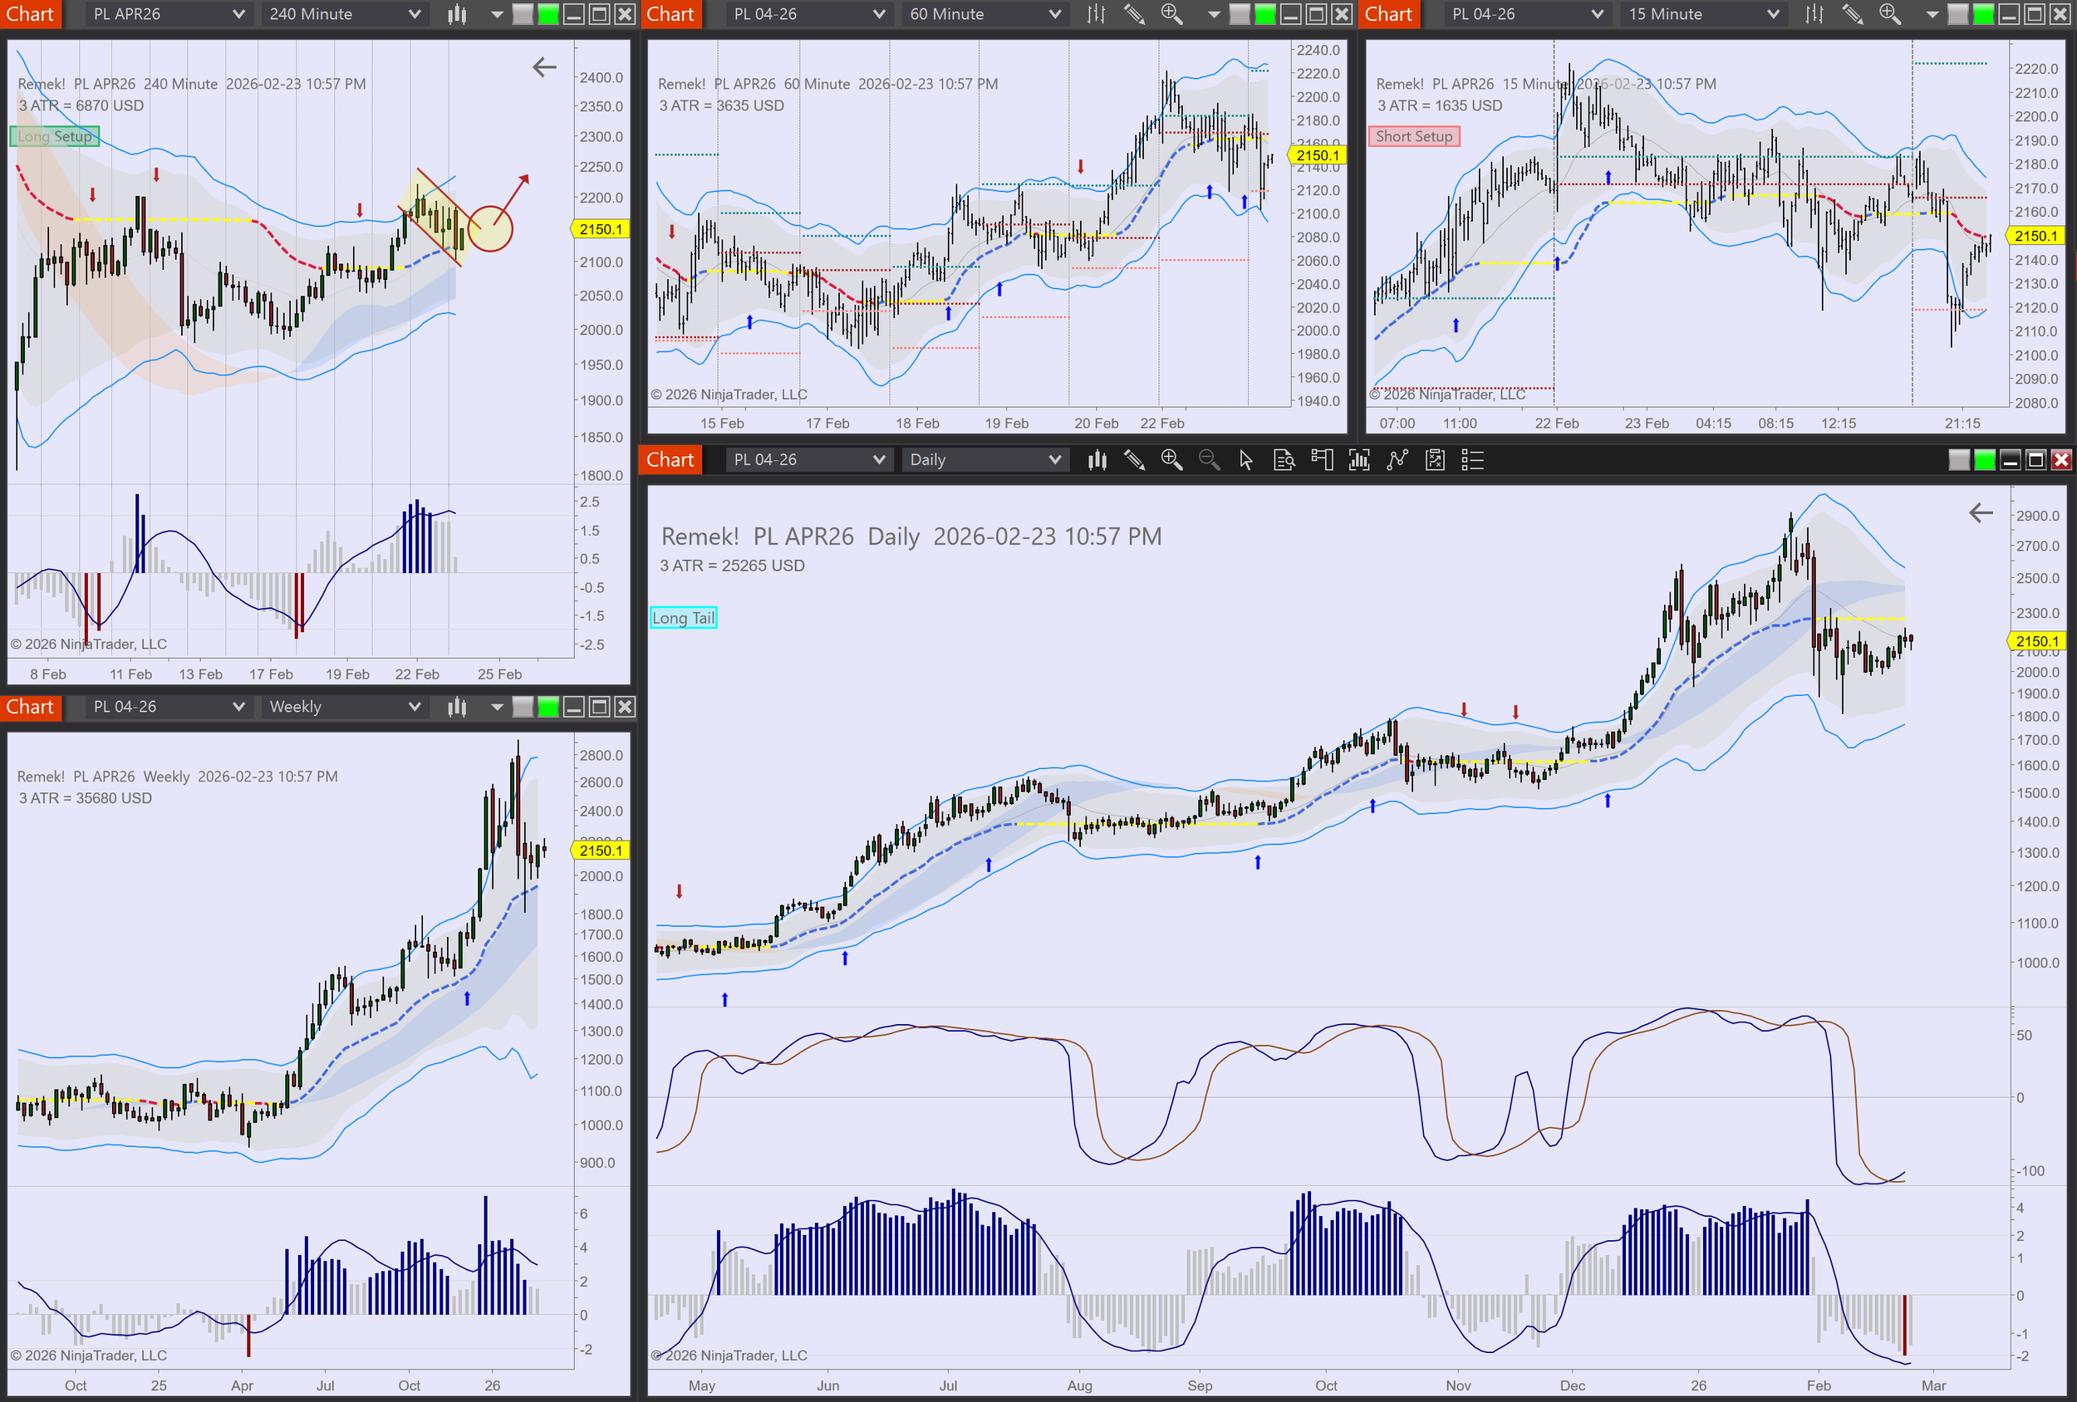Expand the Weekly interval dropdown
This screenshot has width=2077, height=1402.
point(414,707)
